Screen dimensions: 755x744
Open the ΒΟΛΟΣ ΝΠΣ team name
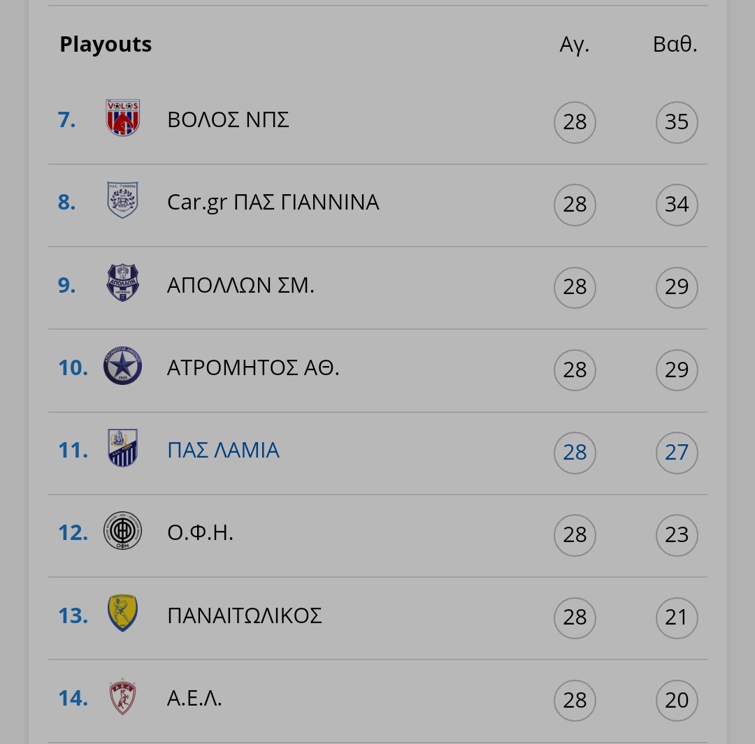pos(228,120)
